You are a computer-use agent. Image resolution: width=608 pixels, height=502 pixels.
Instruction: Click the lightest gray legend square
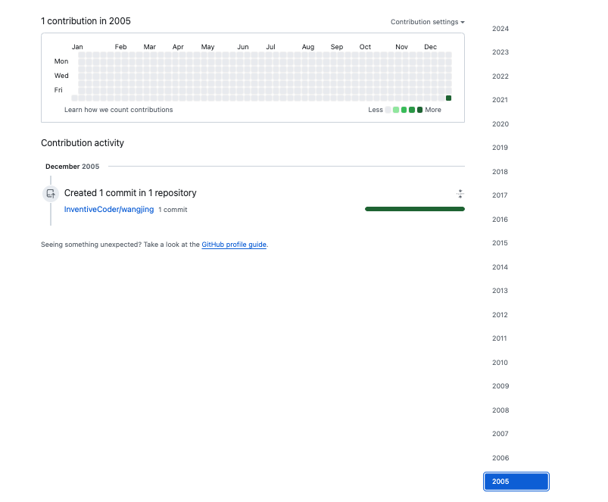pos(388,110)
